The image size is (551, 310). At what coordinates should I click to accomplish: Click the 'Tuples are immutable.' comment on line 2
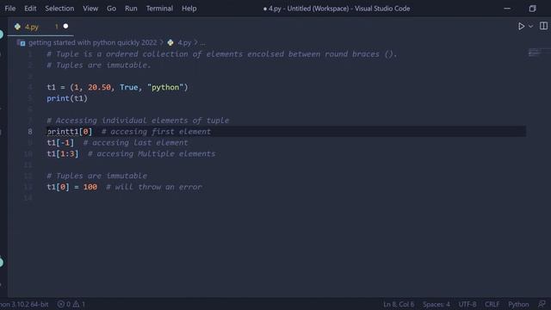click(x=99, y=65)
